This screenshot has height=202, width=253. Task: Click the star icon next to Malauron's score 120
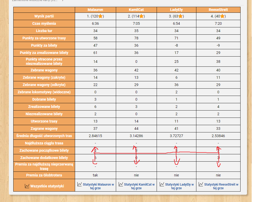(101, 16)
